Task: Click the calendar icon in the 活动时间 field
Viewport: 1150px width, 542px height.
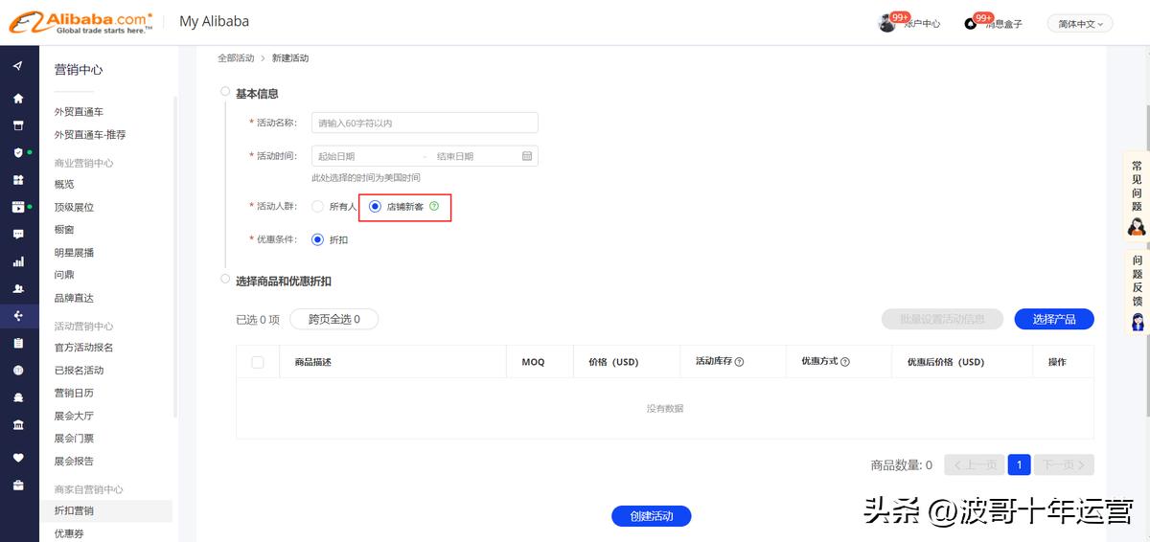Action: (527, 155)
